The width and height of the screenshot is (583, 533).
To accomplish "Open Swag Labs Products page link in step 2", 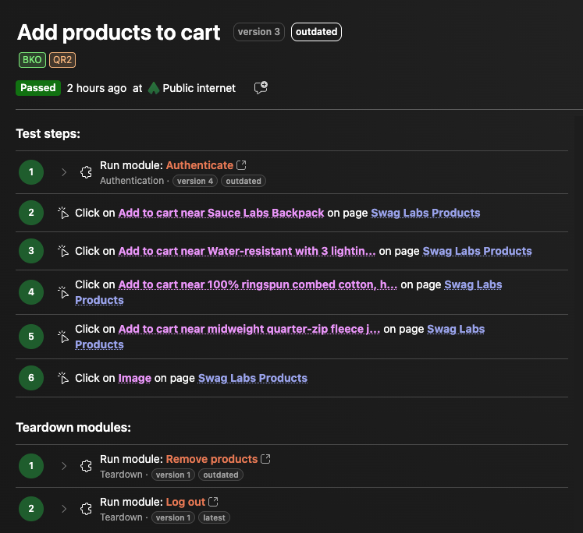I will coord(425,213).
